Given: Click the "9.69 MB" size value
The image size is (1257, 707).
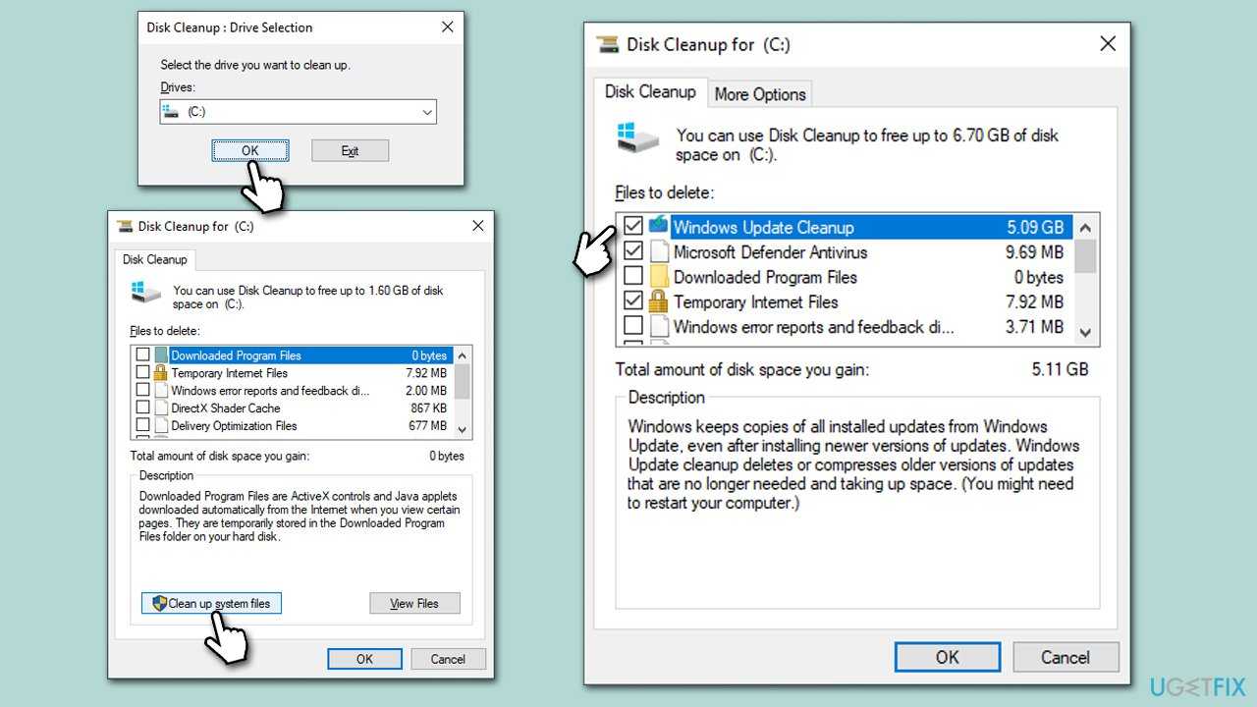Looking at the screenshot, I should point(1034,252).
